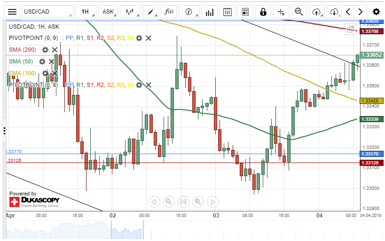Click the calculator panel icon

tap(245, 12)
